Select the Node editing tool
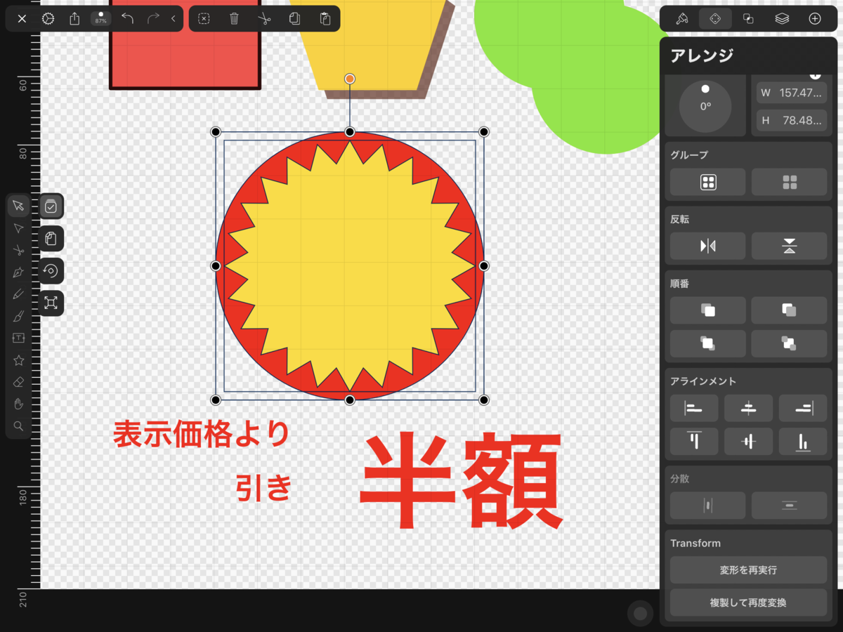Screen dimensions: 843x632 [x=18, y=228]
